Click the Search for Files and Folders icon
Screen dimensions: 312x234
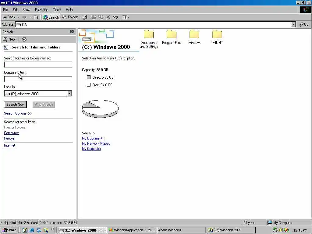(6, 47)
